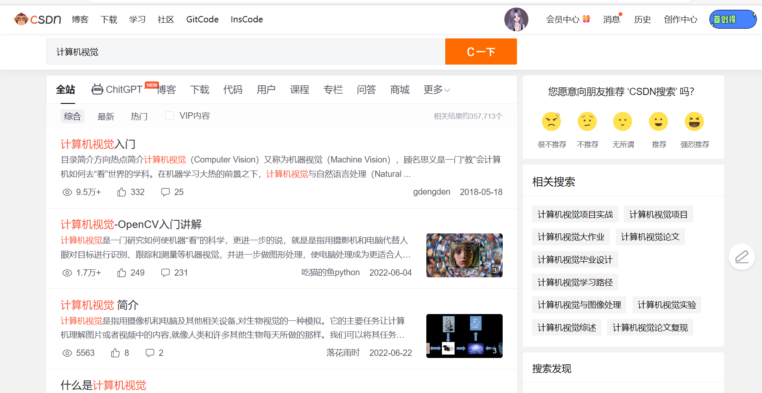This screenshot has width=762, height=393.
Task: Choose the angry 'very not recommend' emoji
Action: click(x=551, y=122)
